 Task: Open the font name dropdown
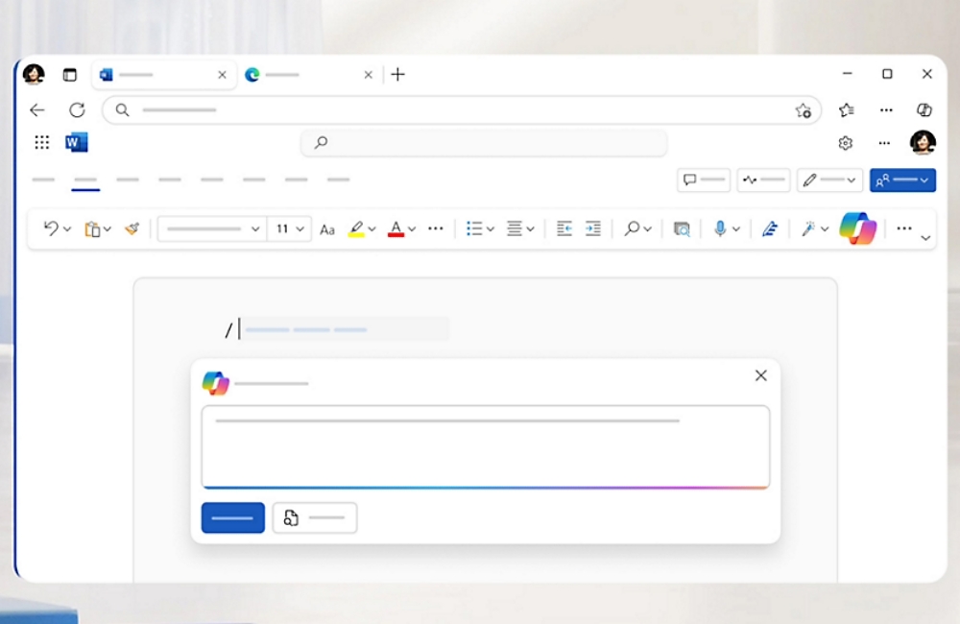coord(212,229)
